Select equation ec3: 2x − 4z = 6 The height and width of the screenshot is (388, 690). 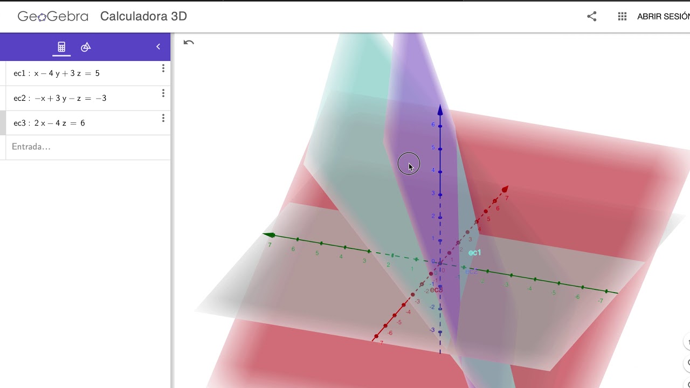(49, 123)
